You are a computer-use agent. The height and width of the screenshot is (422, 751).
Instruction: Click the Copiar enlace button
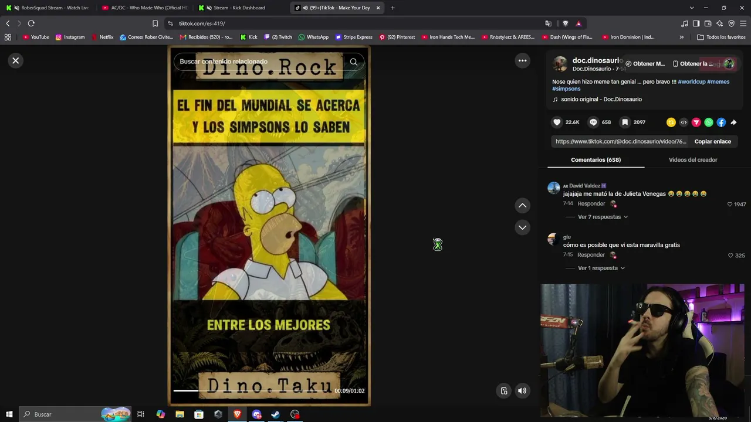(x=713, y=141)
